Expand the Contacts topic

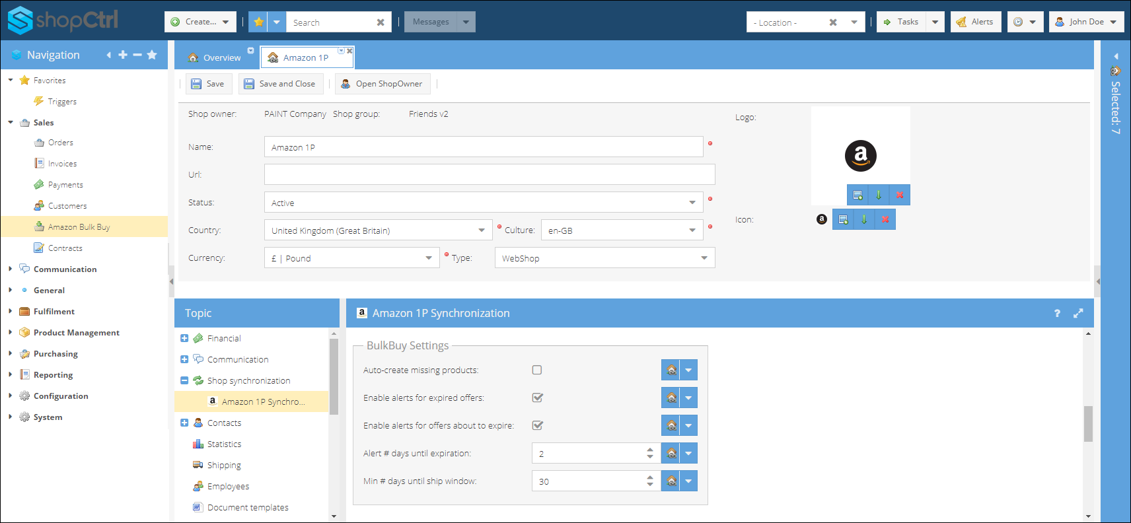click(x=184, y=423)
